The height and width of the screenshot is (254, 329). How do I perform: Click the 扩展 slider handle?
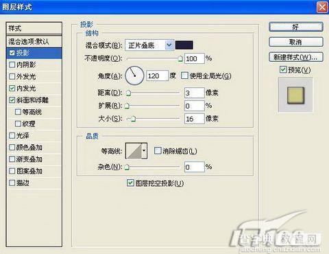(127, 106)
